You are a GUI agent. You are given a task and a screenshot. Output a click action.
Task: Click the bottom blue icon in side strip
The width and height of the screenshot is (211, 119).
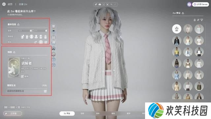(x=53, y=65)
